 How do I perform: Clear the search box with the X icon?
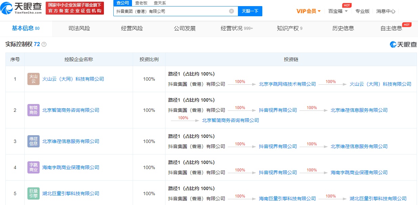(232, 11)
